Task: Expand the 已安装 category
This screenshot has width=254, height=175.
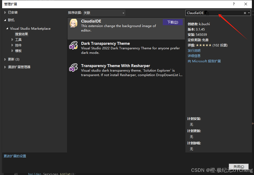Action: click(5, 12)
